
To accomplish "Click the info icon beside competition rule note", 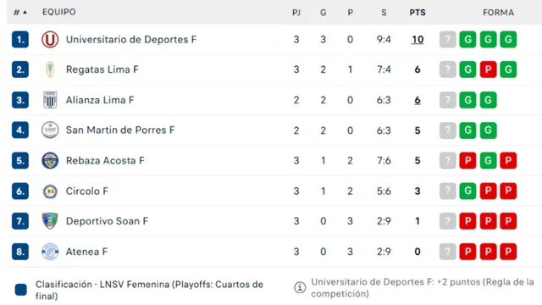I will (300, 287).
